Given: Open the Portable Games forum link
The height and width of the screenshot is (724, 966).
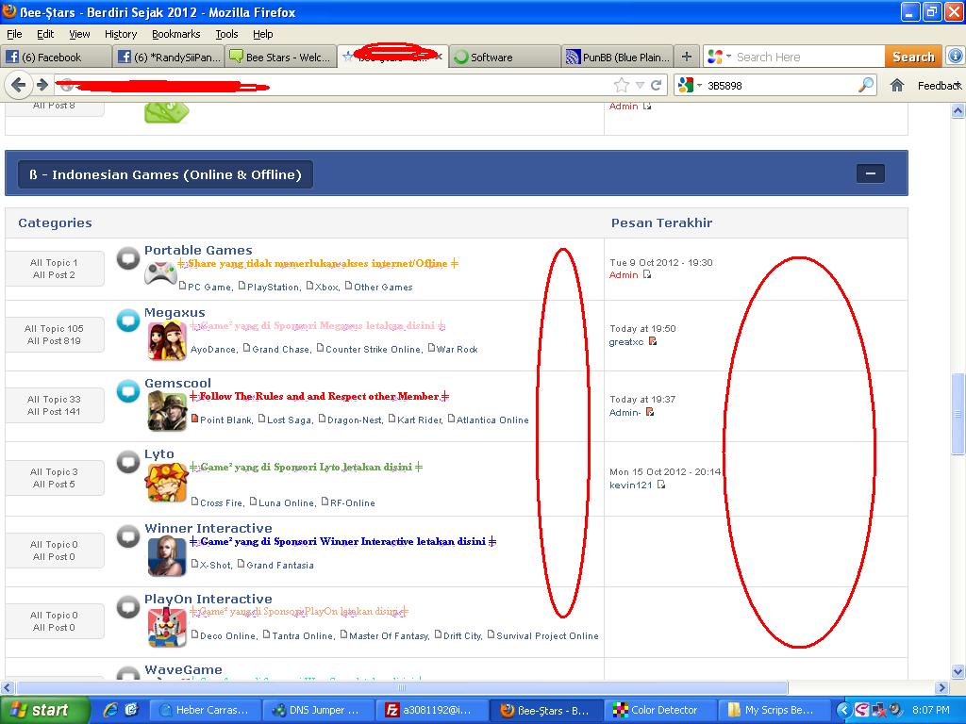Looking at the screenshot, I should tap(198, 250).
